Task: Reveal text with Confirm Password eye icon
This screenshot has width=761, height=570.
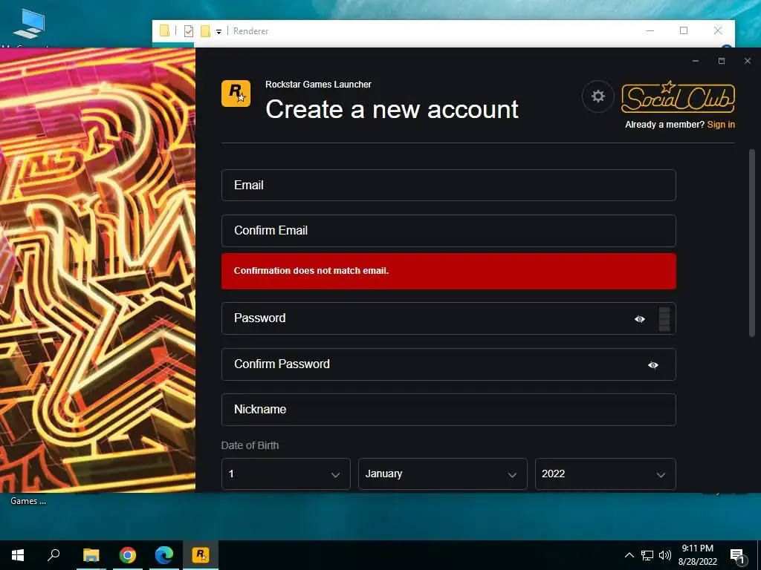Action: pyautogui.click(x=653, y=365)
